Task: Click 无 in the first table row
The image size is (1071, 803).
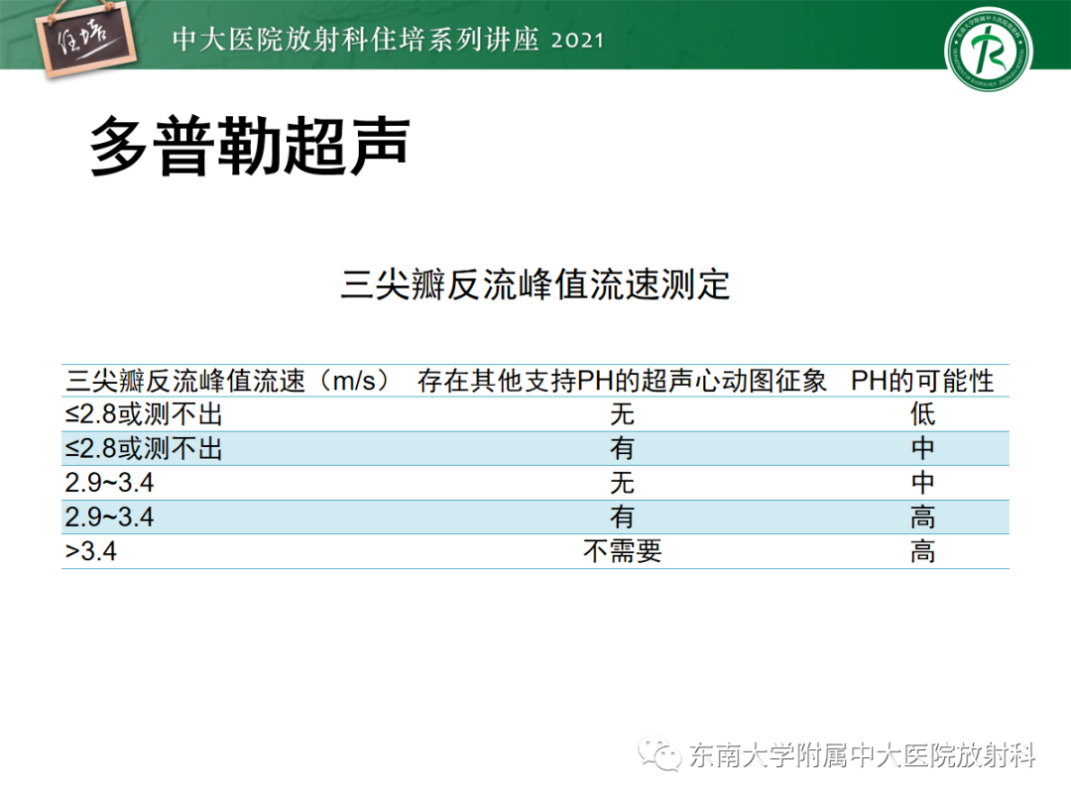Action: coord(622,414)
